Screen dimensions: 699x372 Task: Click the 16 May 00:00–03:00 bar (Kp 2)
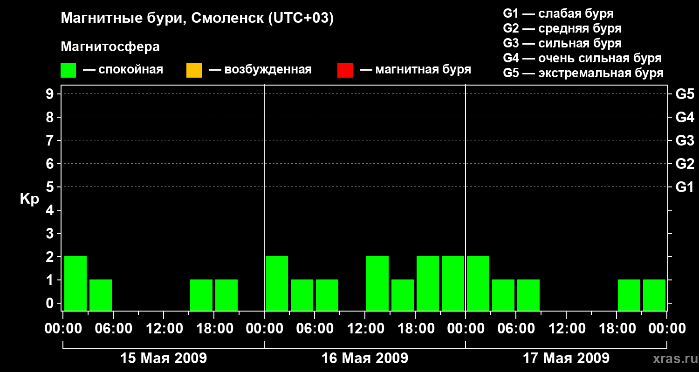277,283
